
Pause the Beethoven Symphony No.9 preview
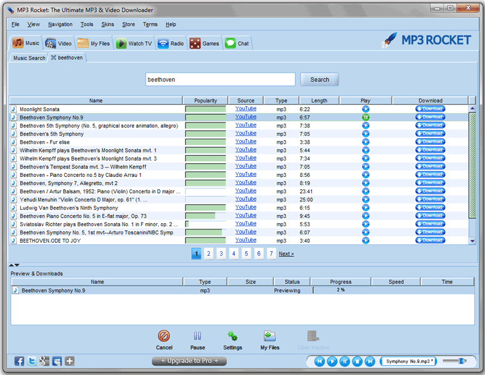(x=366, y=117)
